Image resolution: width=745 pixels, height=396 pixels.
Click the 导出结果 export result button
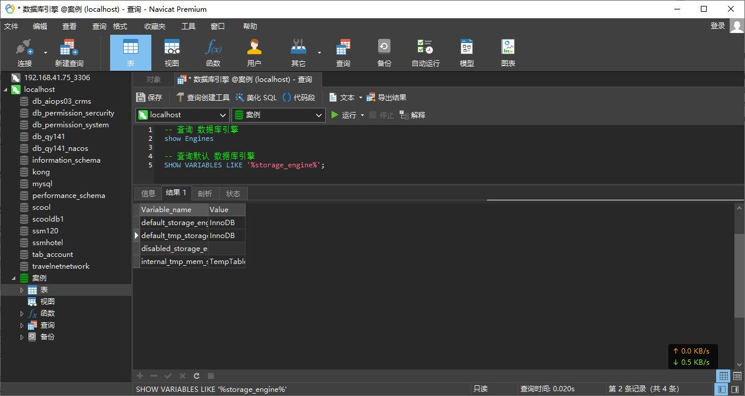387,97
